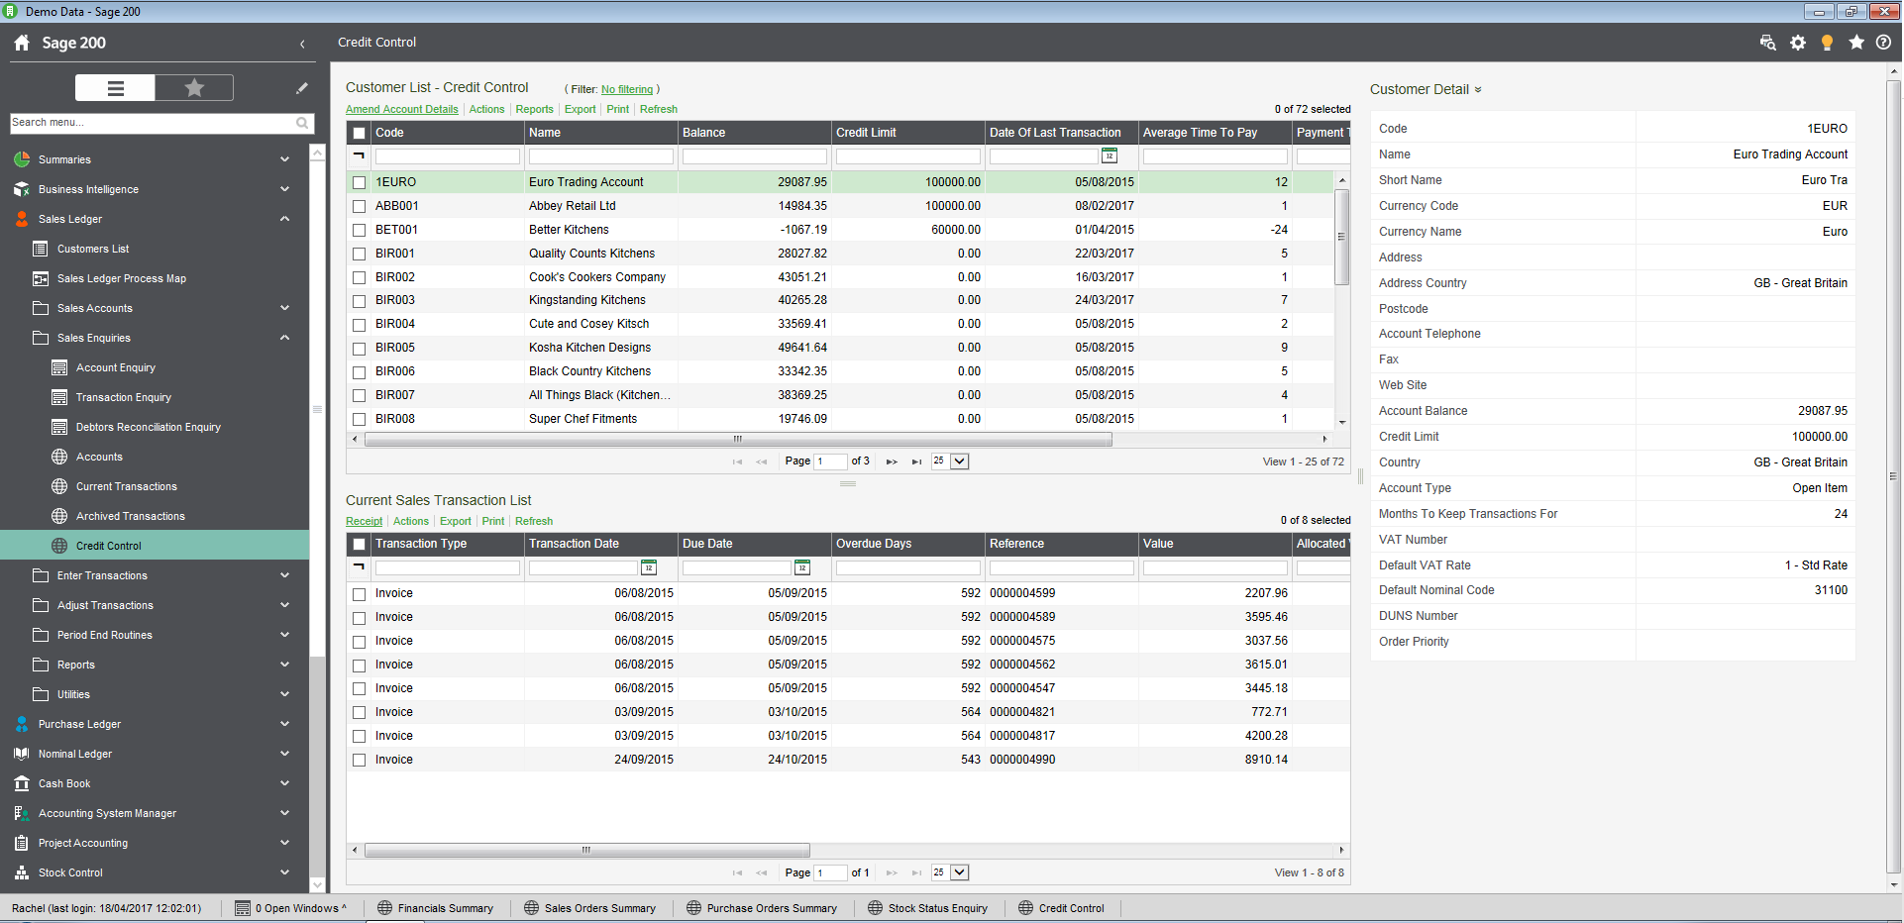Expand the Enter Transactions chevron

tap(285, 575)
